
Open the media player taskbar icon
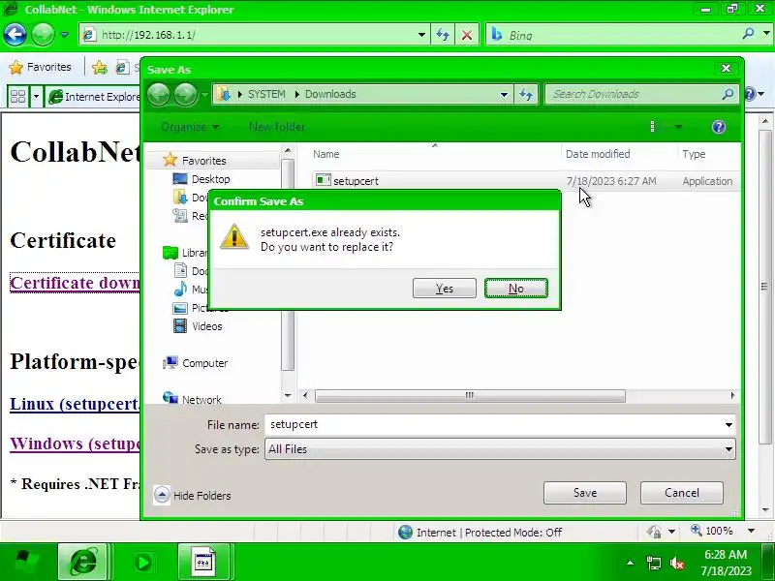[x=143, y=563]
